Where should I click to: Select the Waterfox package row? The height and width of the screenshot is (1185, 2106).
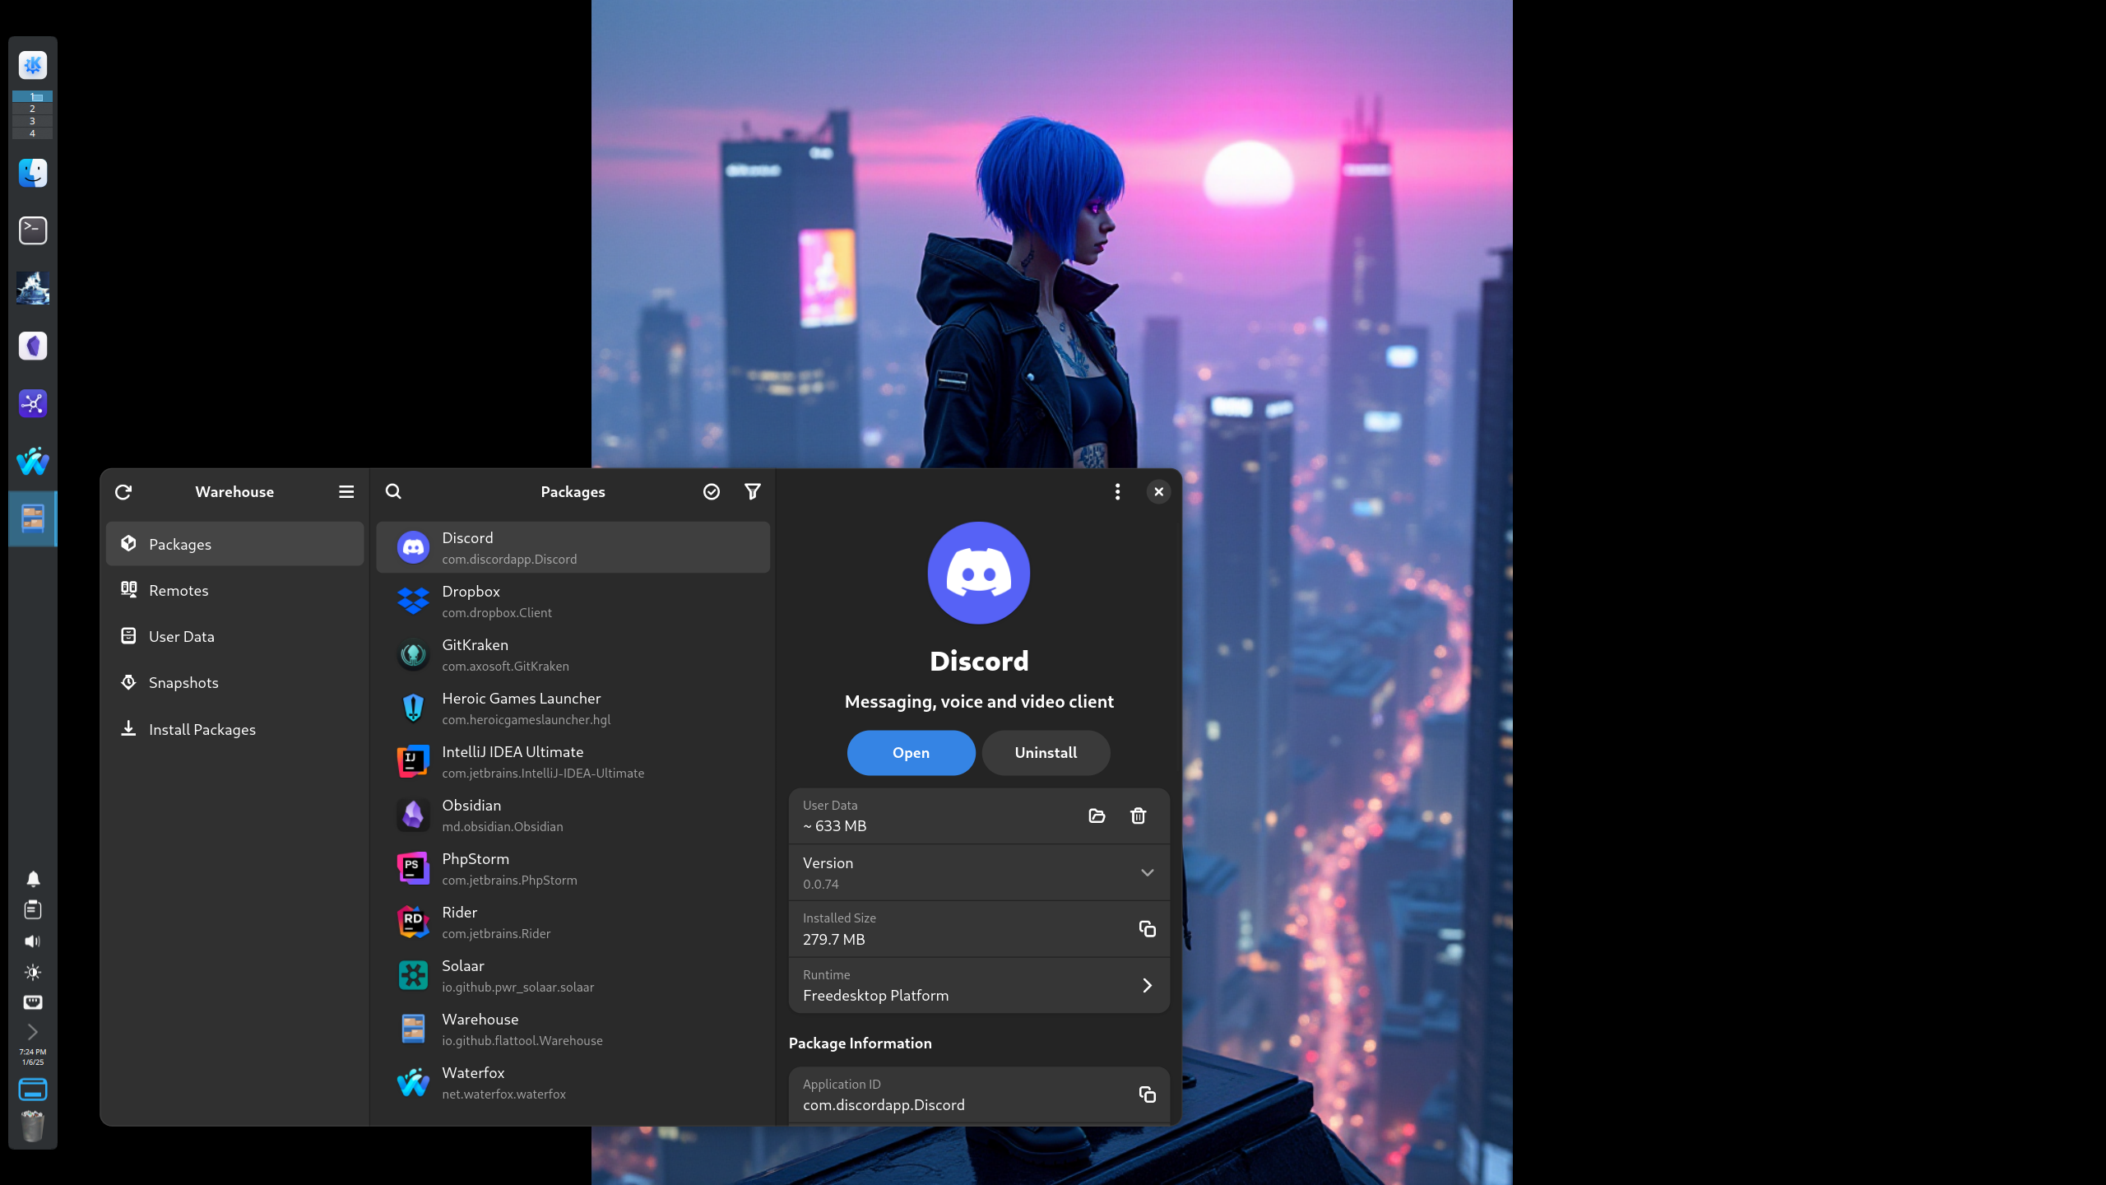point(573,1082)
